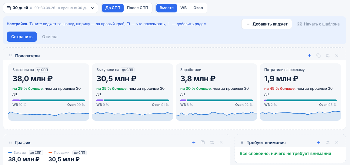
Task: Open settings of Требует внимания widget
Action: click(x=328, y=143)
